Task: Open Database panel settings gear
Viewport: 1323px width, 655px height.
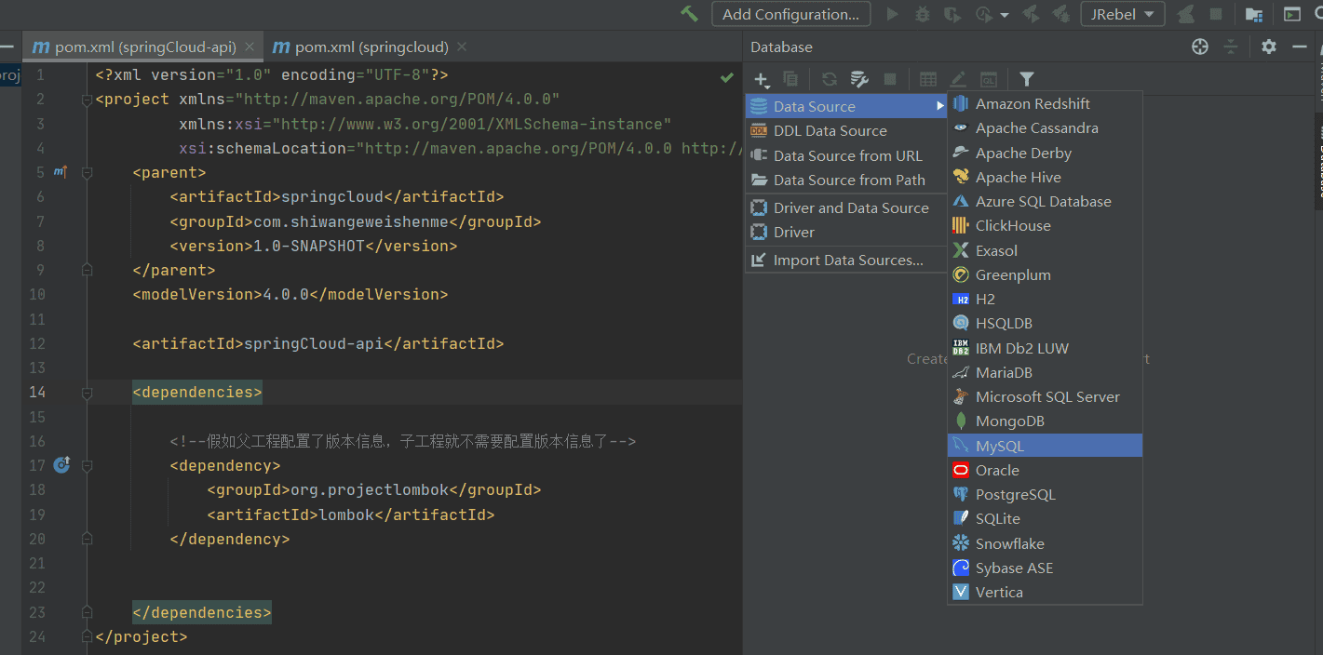Action: pyautogui.click(x=1269, y=47)
